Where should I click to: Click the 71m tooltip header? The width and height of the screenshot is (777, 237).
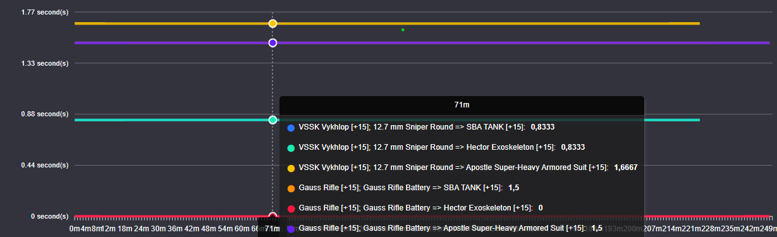(462, 104)
